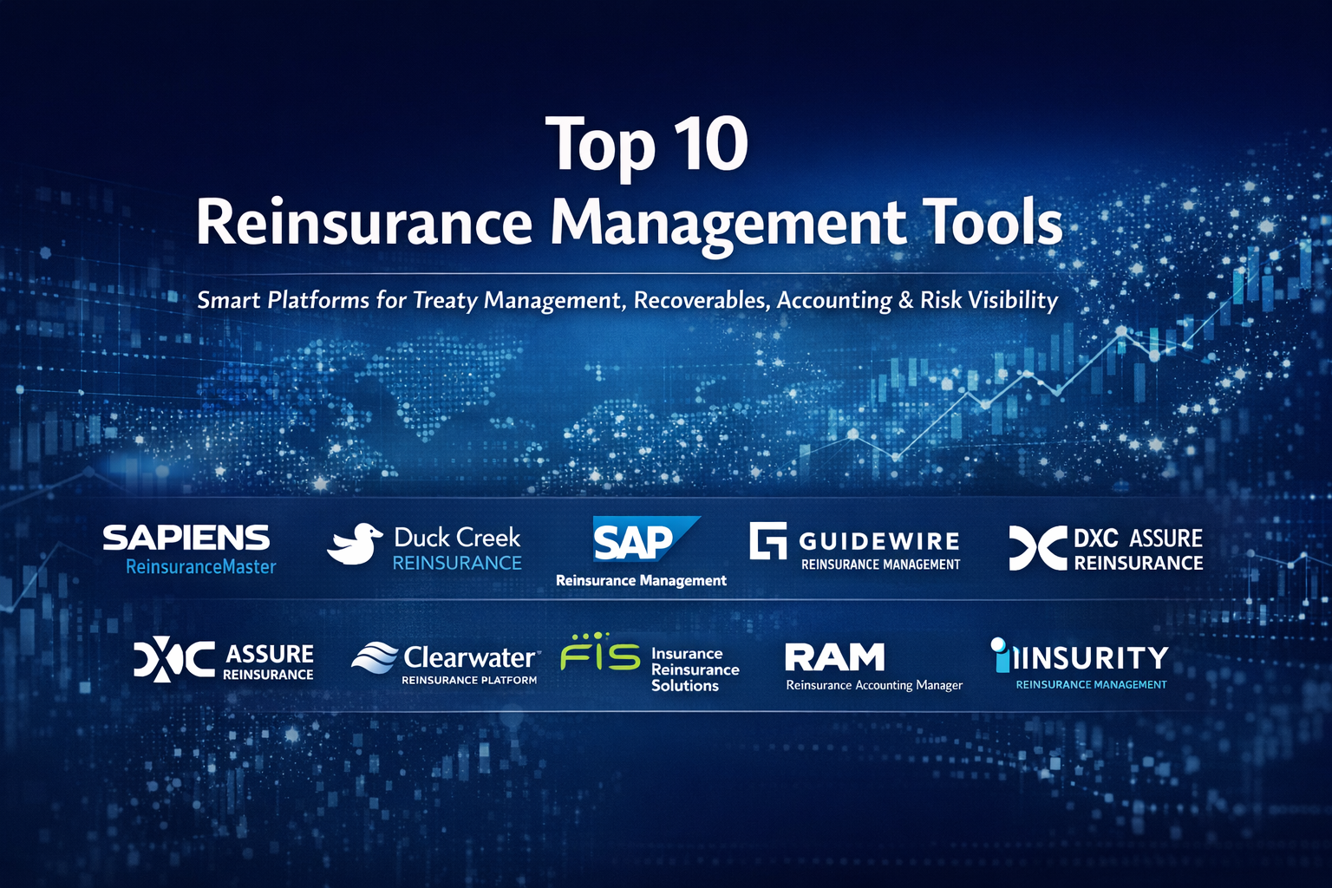
Task: Click the 'Reinsurance Management' caption under SAP
Action: (x=641, y=581)
